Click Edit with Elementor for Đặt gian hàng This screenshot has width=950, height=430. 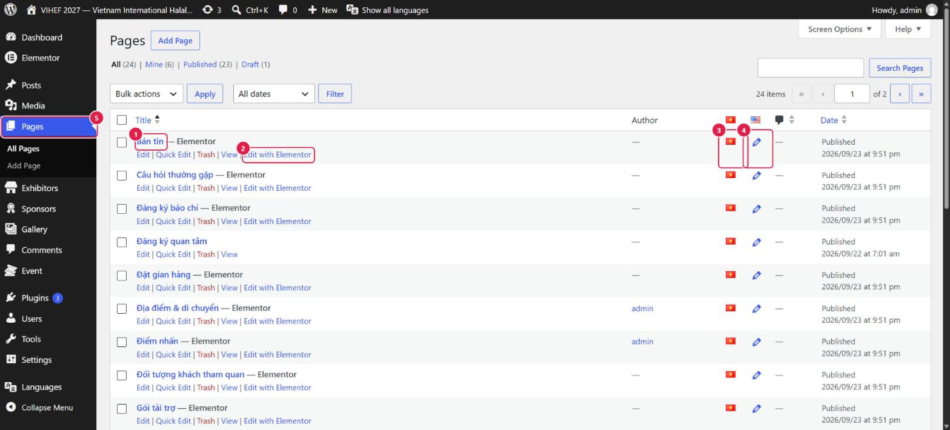(277, 288)
